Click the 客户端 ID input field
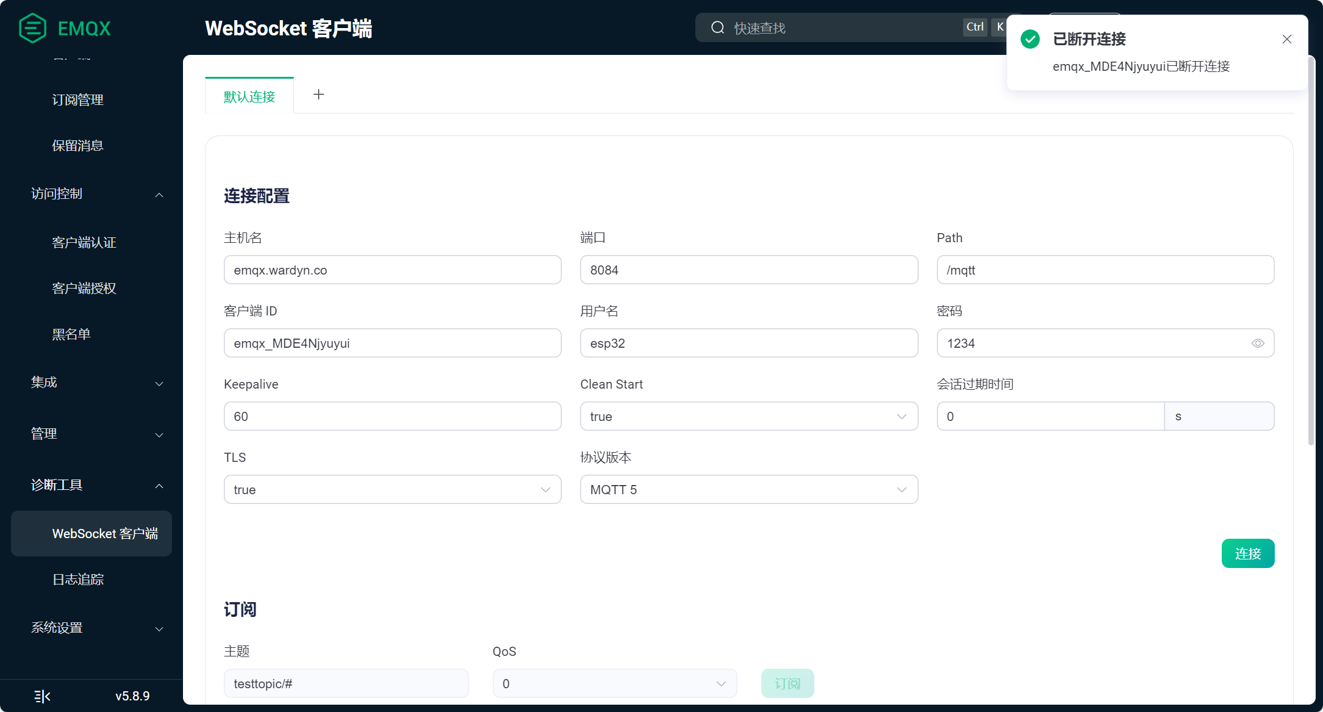Image resolution: width=1323 pixels, height=712 pixels. pyautogui.click(x=392, y=343)
